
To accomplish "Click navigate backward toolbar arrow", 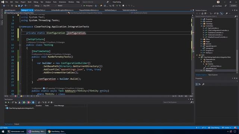I will (x=4, y=6).
